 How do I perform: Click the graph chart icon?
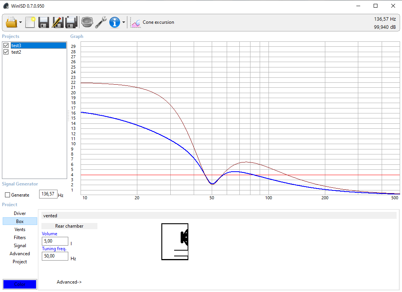click(135, 22)
